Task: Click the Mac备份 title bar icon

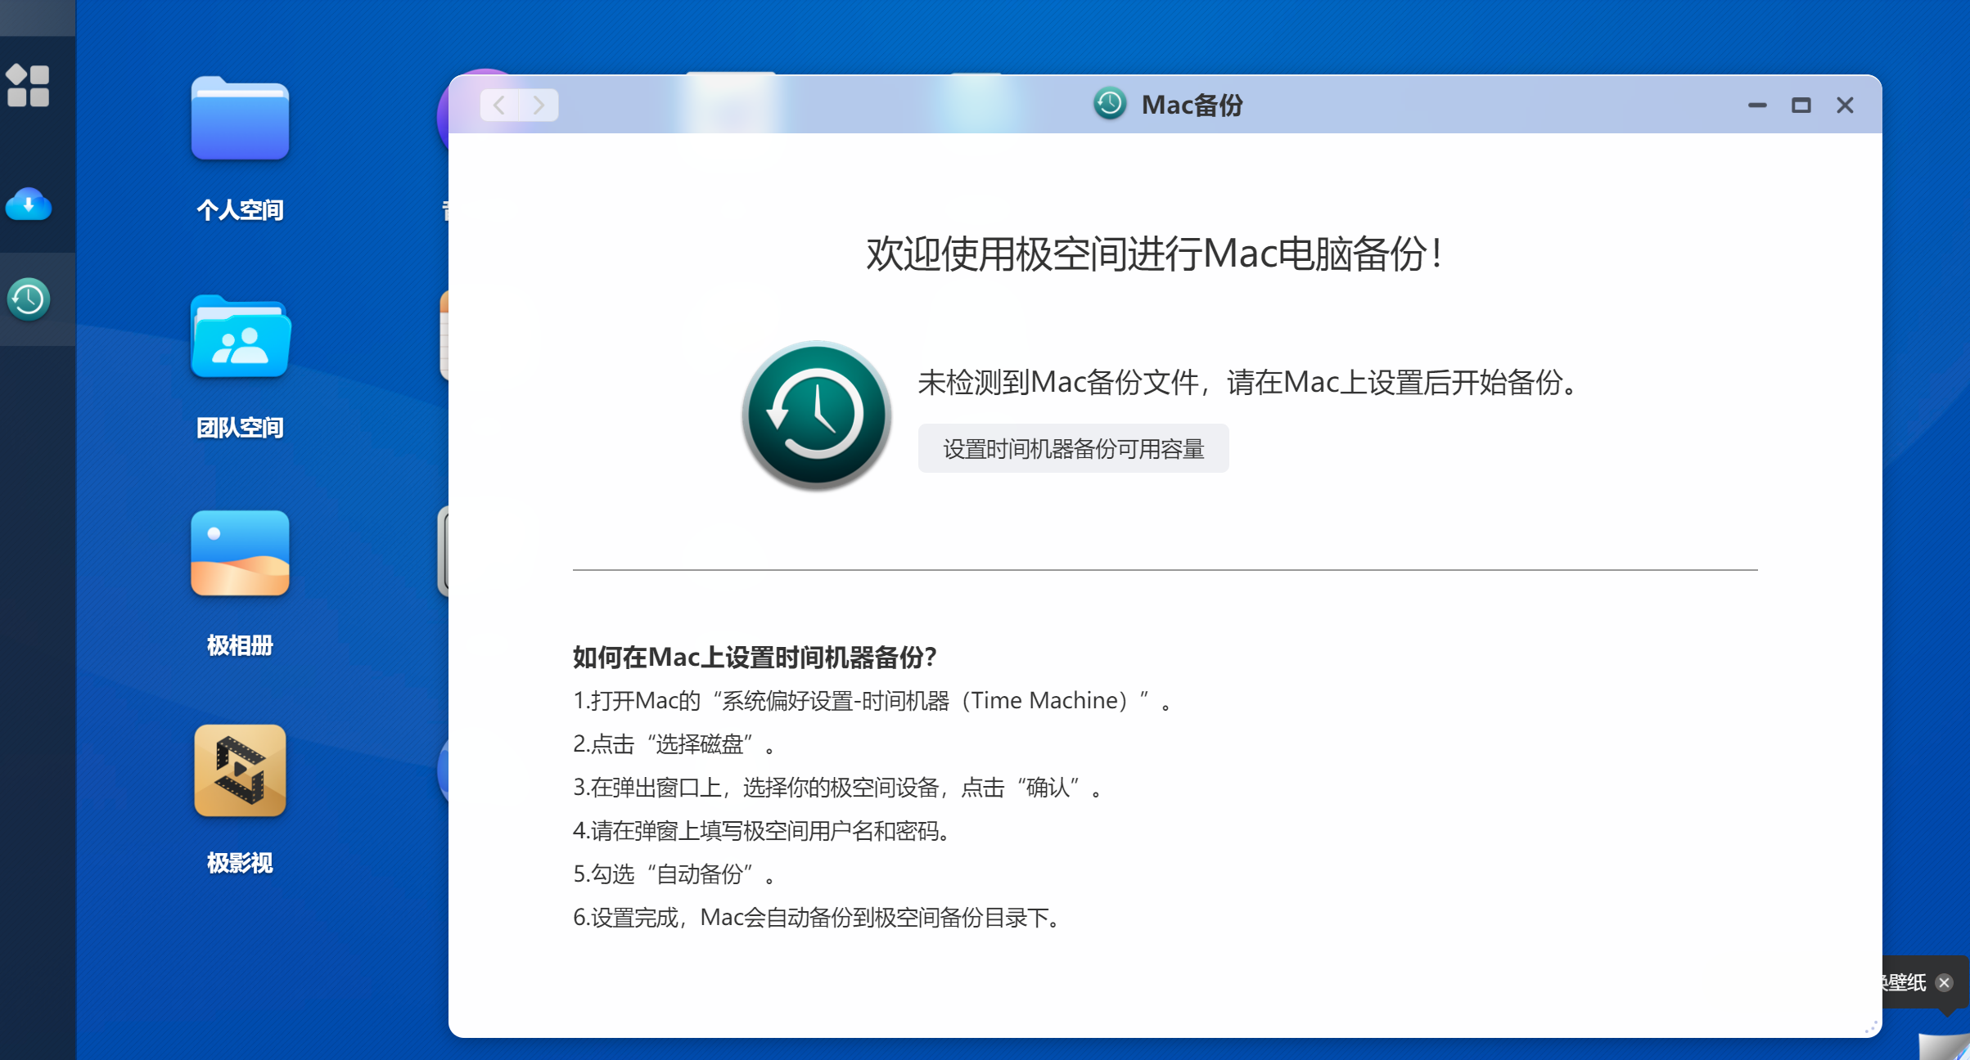Action: tap(1110, 104)
